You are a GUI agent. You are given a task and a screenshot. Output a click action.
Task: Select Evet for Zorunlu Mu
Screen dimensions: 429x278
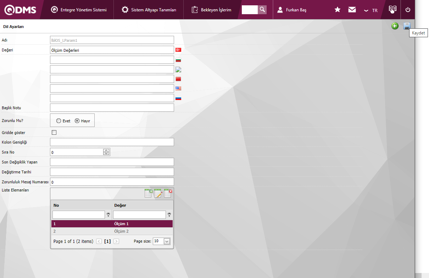pos(59,121)
